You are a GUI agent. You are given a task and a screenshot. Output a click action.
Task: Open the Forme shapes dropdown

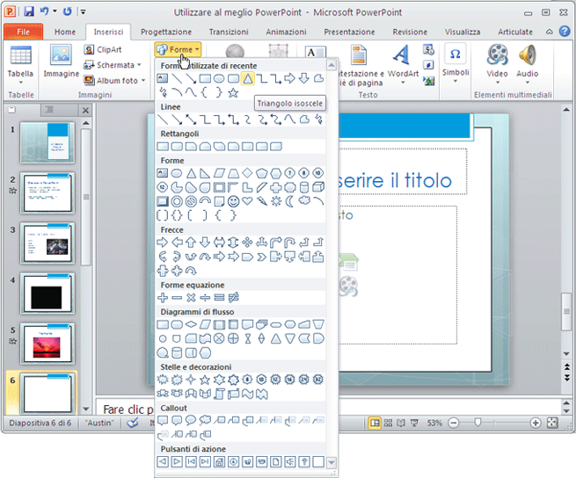tap(178, 49)
